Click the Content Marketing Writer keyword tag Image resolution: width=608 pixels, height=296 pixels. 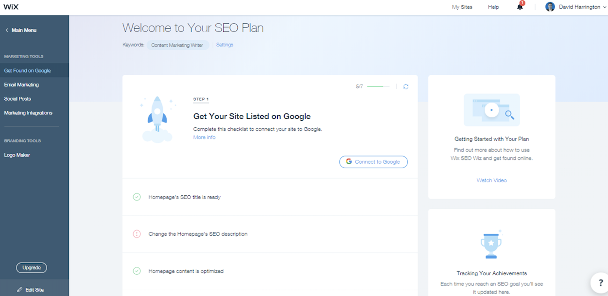pyautogui.click(x=178, y=45)
